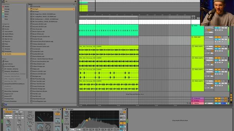Solo the PERC LOOP 4 track
The image size is (234, 131).
[223, 81]
